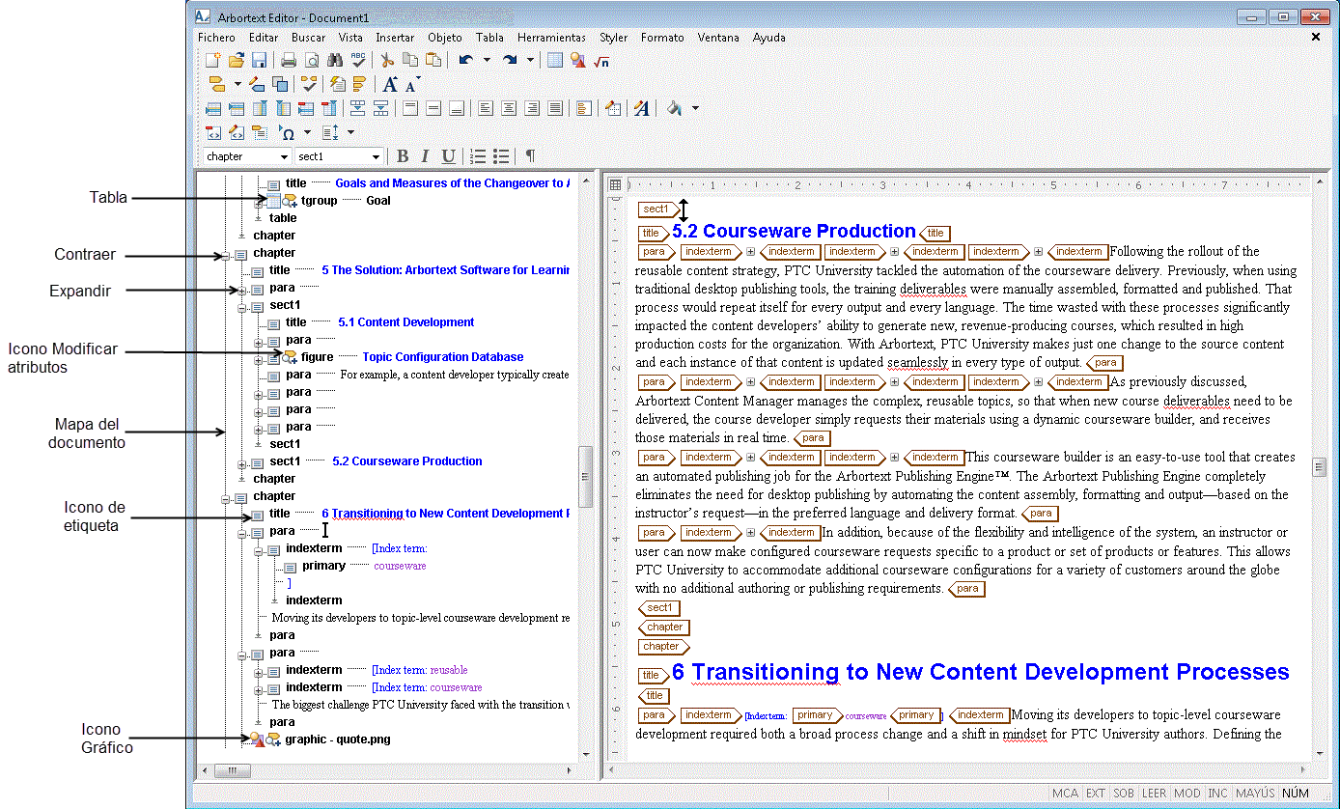Toggle the paragraph mark display button
Image resolution: width=1340 pixels, height=809 pixels.
pyautogui.click(x=529, y=156)
